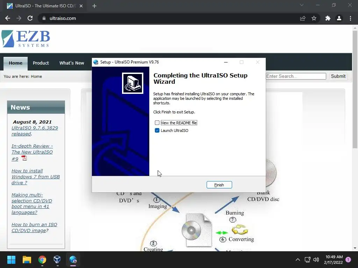Click the Burning label in diagram
The height and width of the screenshot is (268, 358).
(x=235, y=213)
